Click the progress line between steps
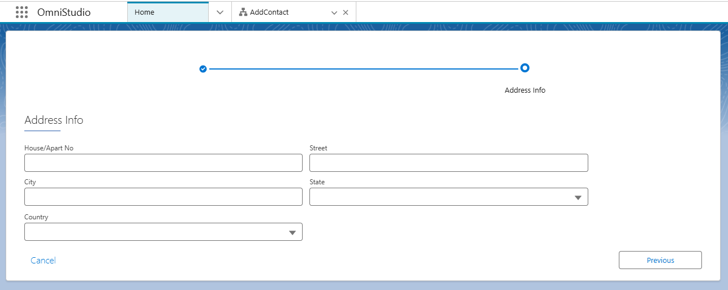728x290 pixels. (363, 69)
